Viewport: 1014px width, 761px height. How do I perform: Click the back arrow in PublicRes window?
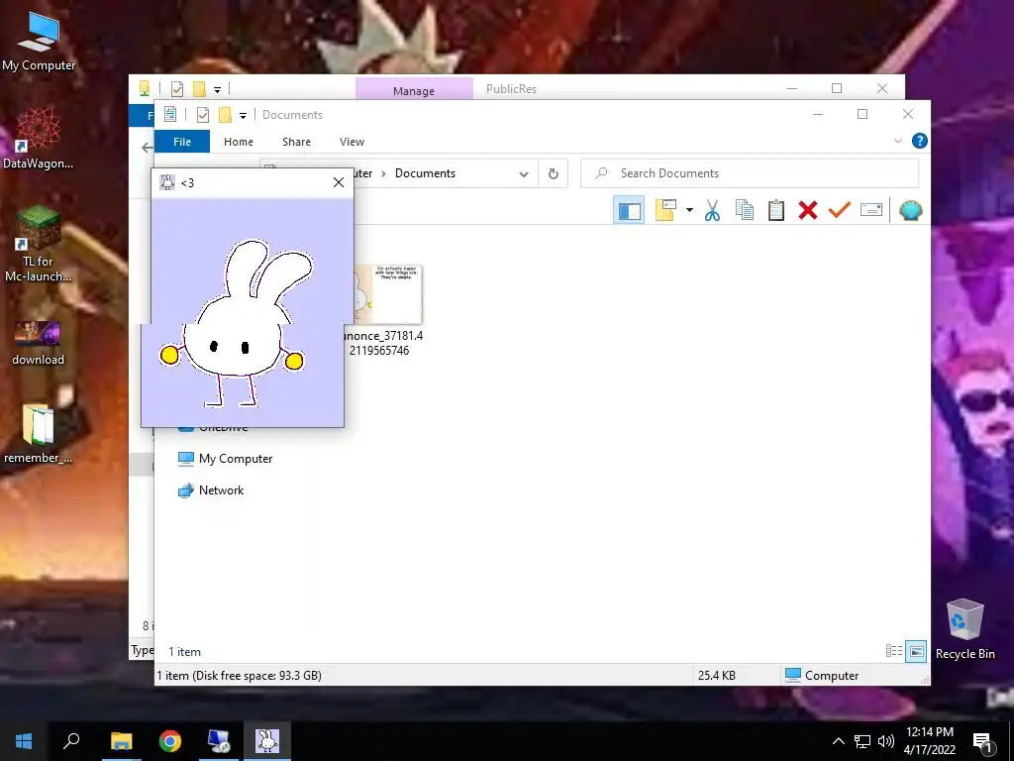coord(148,148)
